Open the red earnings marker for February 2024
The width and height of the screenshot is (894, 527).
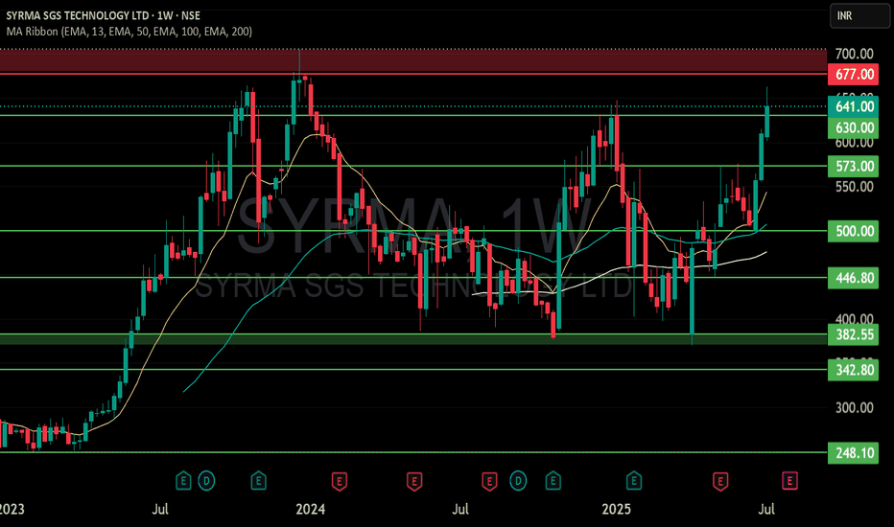340,481
